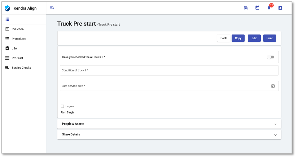
Task: Collapse the sidebar with the menu icon
Action: coord(52,8)
